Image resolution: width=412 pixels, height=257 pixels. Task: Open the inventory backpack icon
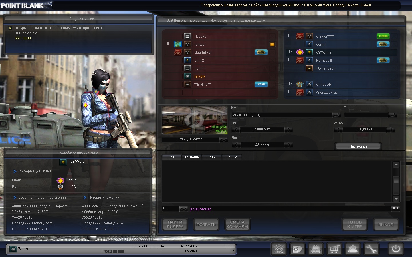point(316,249)
